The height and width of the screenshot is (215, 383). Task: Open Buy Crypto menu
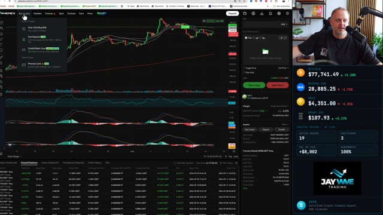tap(25, 13)
